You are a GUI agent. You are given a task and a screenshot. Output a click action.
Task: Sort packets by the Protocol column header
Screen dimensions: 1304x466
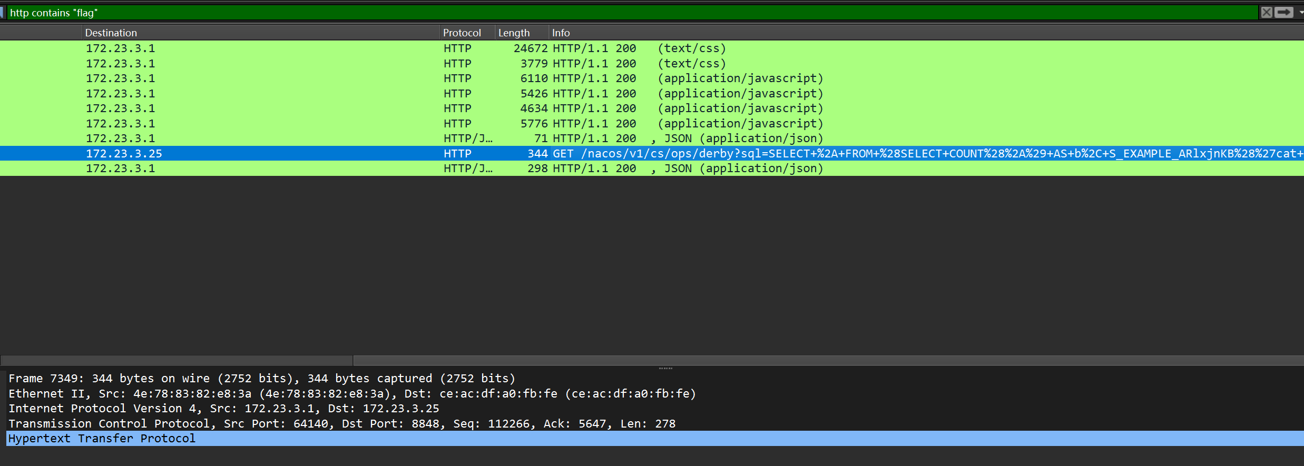point(462,33)
